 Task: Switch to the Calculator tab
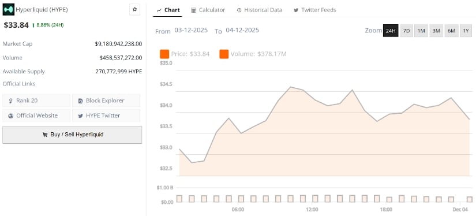(x=208, y=10)
